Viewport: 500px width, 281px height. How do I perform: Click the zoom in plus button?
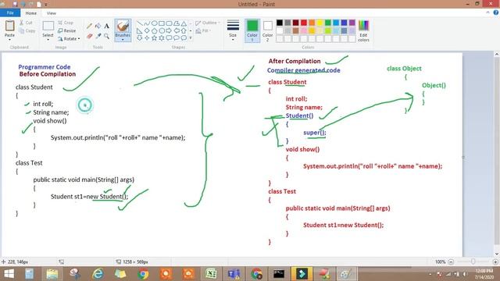[495, 262]
